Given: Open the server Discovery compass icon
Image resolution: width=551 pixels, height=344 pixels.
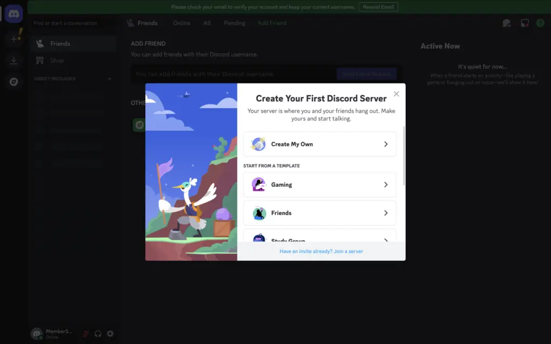Looking at the screenshot, I should pyautogui.click(x=13, y=81).
